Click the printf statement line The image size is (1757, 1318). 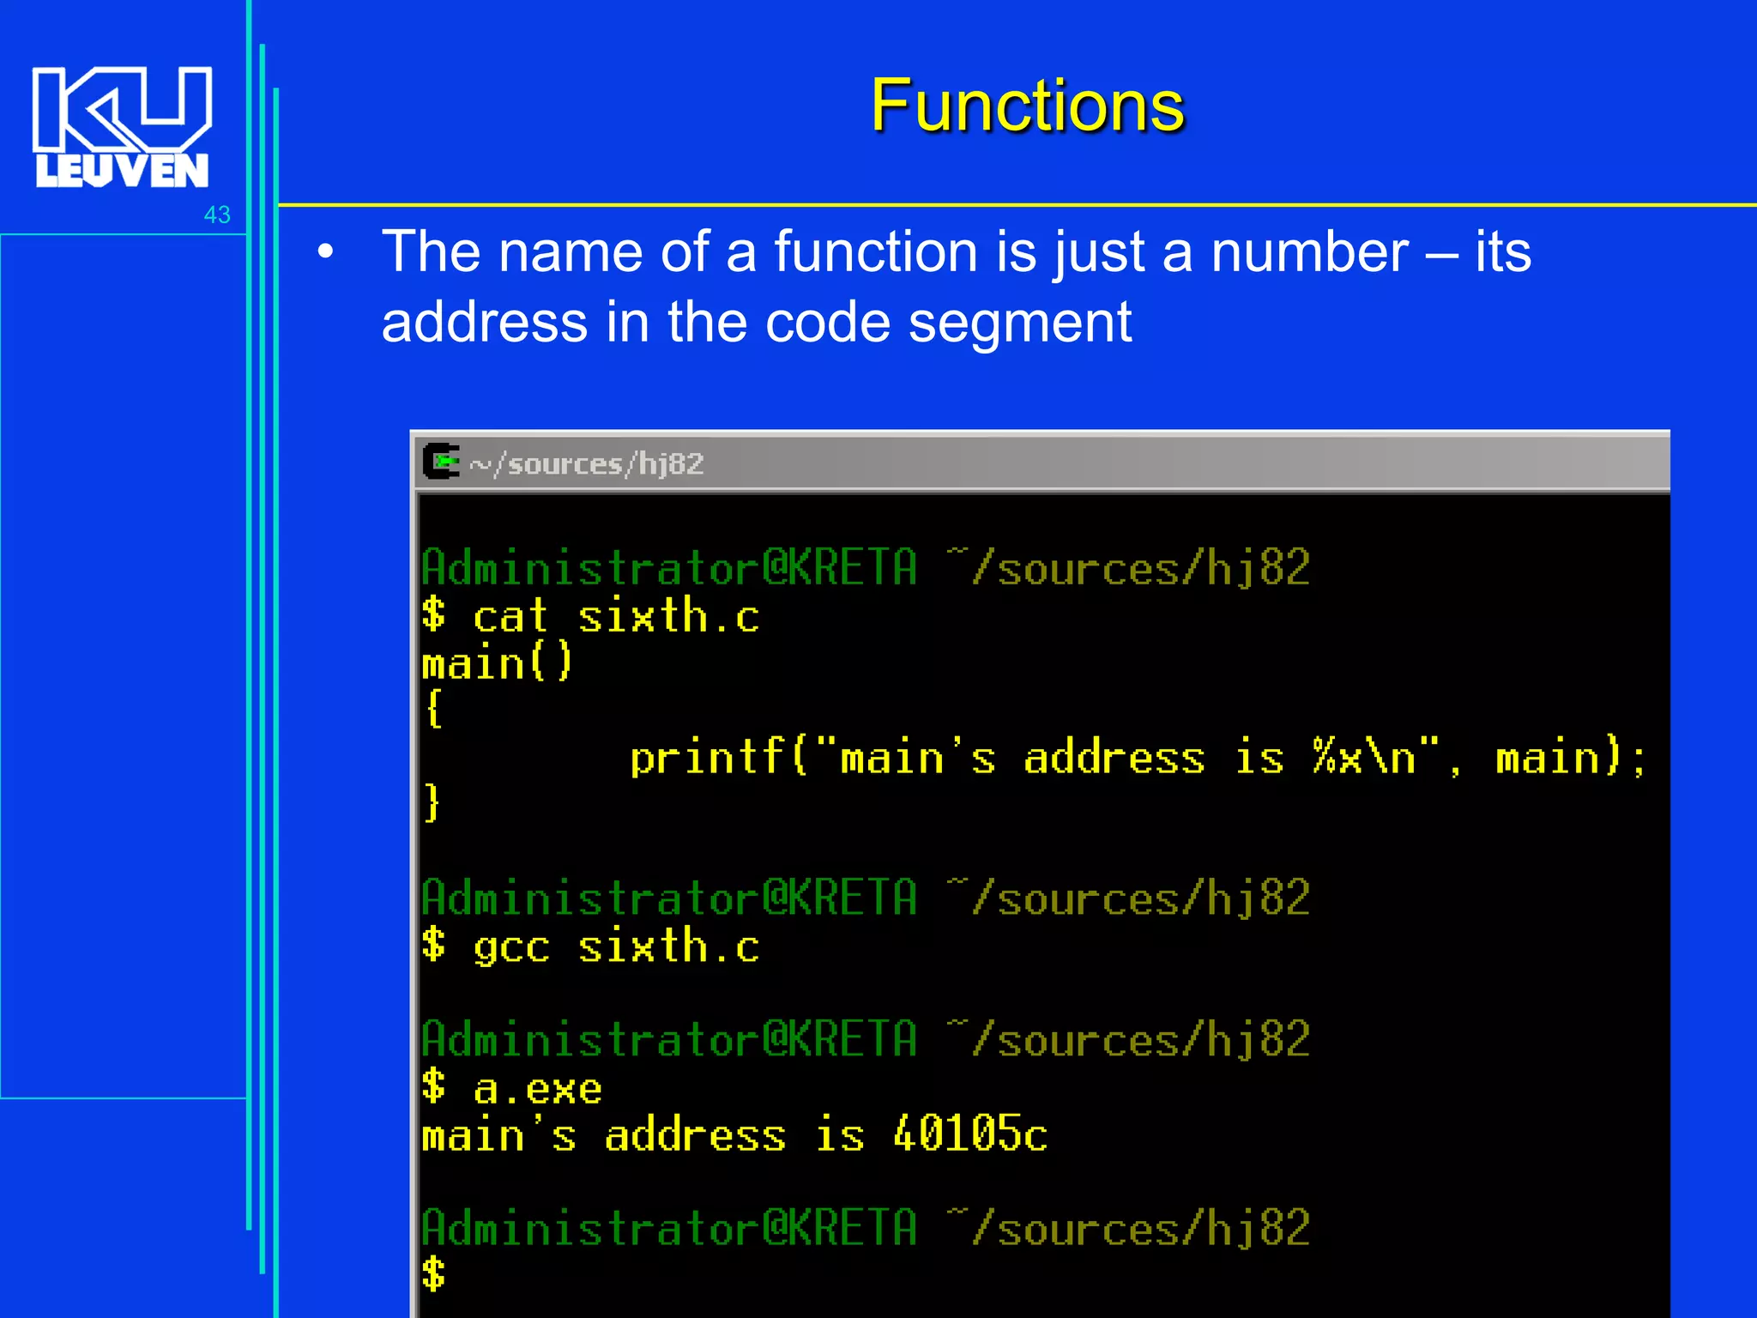point(1137,757)
